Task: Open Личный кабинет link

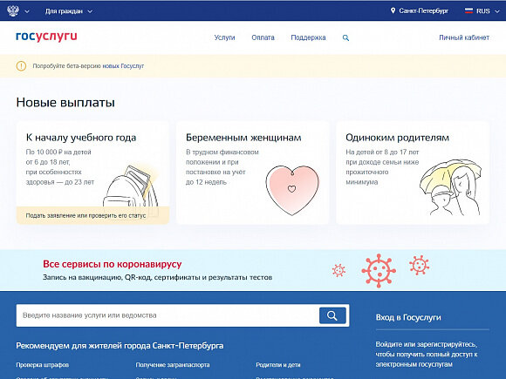Action: (x=464, y=37)
